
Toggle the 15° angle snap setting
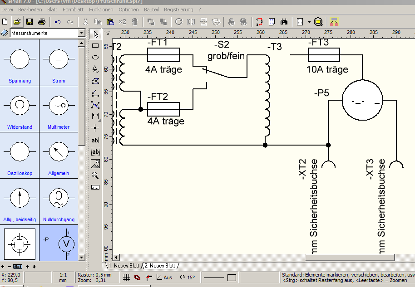pyautogui.click(x=188, y=277)
